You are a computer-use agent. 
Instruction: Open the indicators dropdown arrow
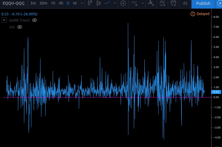pos(142,3)
